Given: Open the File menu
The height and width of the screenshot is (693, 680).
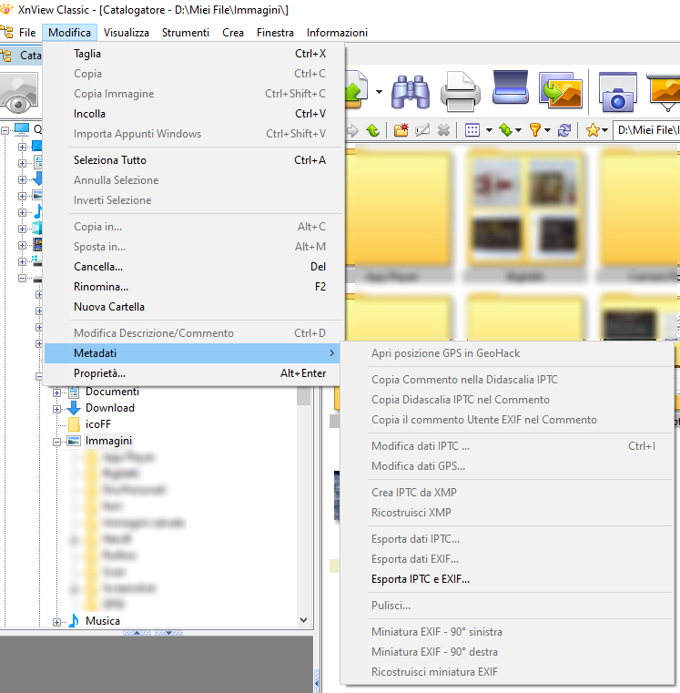Looking at the screenshot, I should click(27, 33).
